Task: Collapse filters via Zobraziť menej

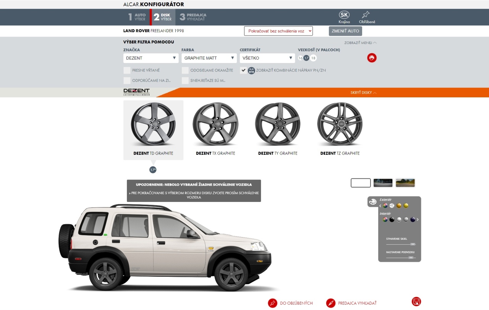Action: (360, 43)
